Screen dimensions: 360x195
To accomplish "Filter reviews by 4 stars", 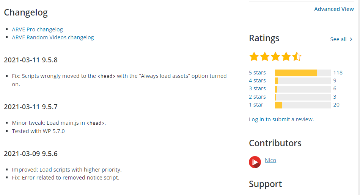I will coord(257,80).
